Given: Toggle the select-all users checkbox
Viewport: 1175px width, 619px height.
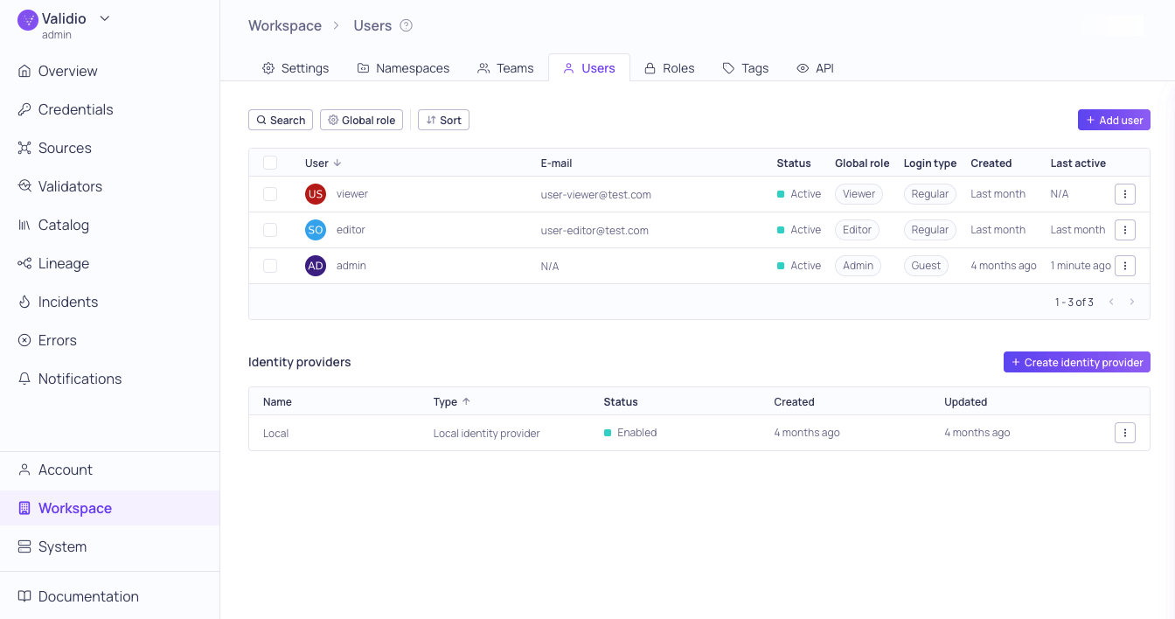Looking at the screenshot, I should click(270, 163).
